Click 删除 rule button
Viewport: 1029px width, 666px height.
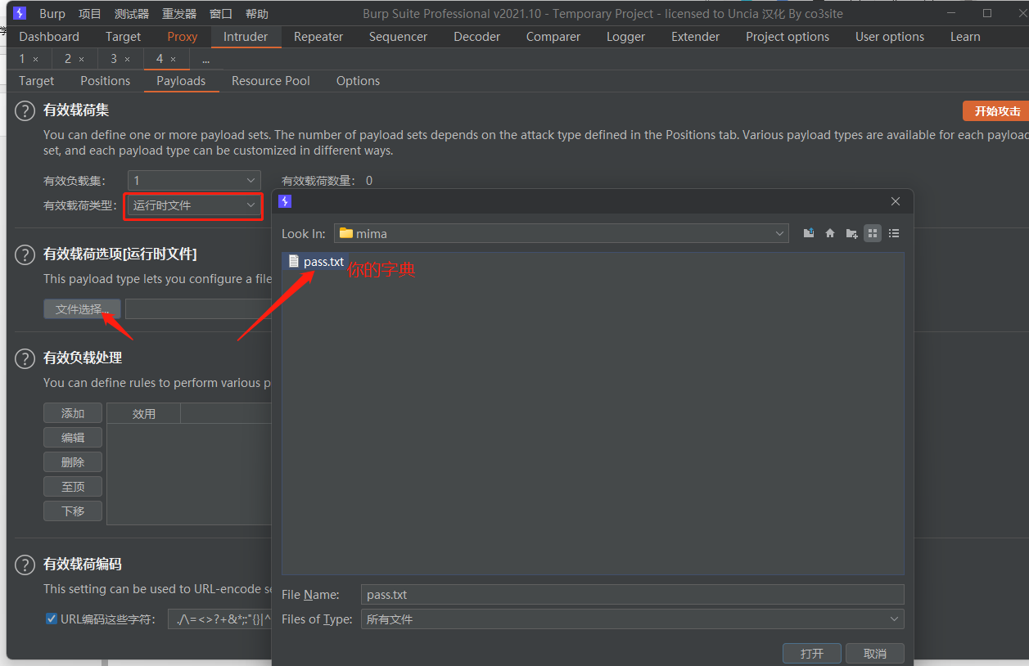[x=73, y=462]
